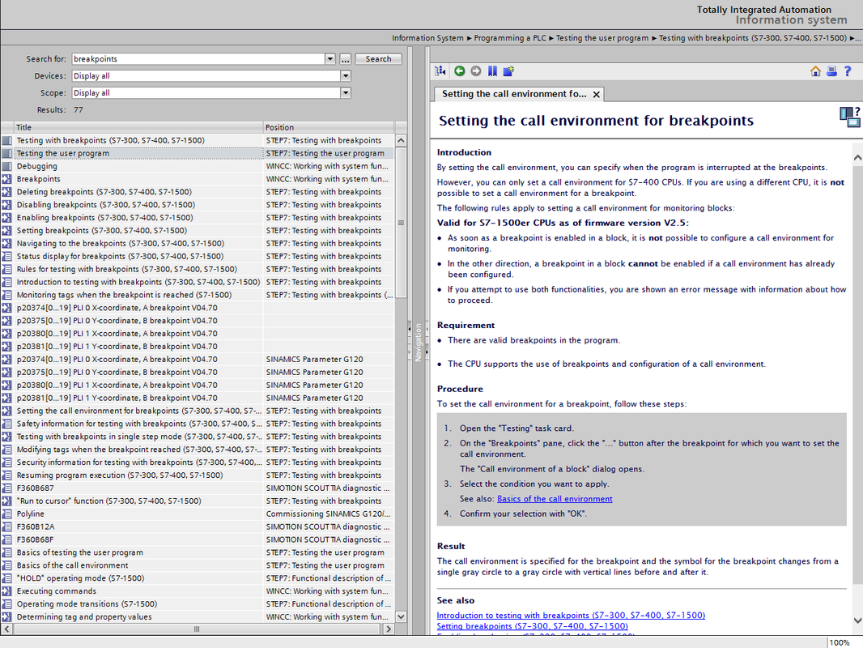Click the icon left of Polyline row
This screenshot has width=863, height=648.
click(x=6, y=514)
